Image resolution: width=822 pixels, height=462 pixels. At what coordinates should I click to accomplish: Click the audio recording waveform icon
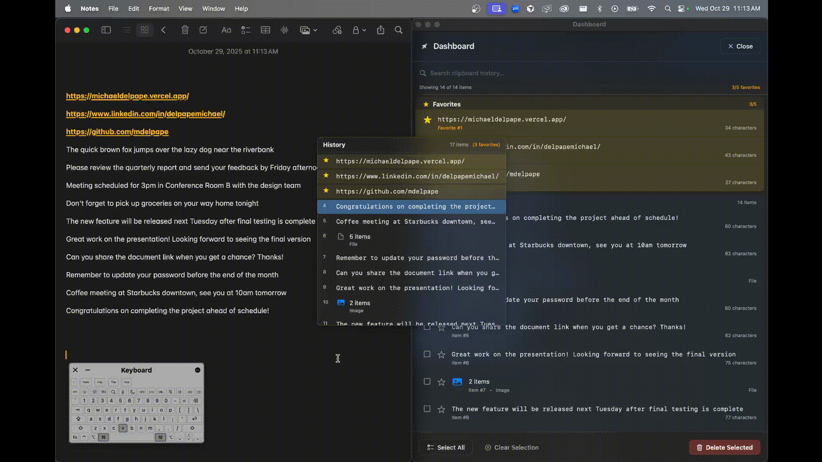coord(284,30)
